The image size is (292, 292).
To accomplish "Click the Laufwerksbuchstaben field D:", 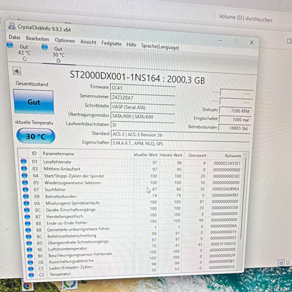I will [142, 125].
